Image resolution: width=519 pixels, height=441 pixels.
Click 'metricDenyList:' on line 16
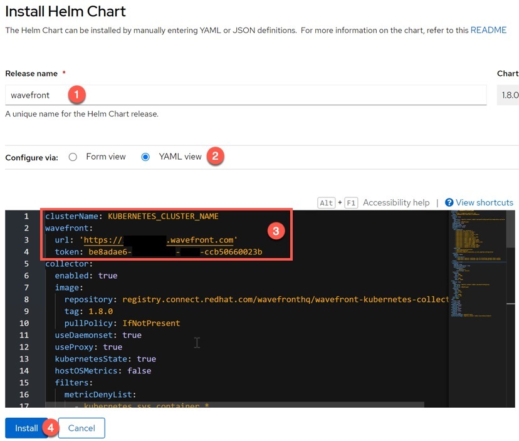coord(100,395)
